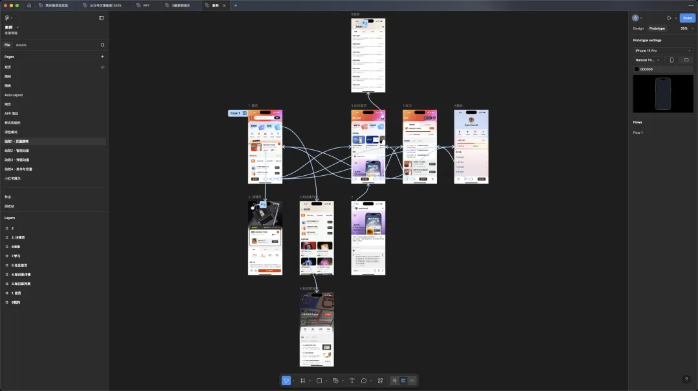698x391 pixels.
Task: Activate the Text tool
Action: [352, 381]
